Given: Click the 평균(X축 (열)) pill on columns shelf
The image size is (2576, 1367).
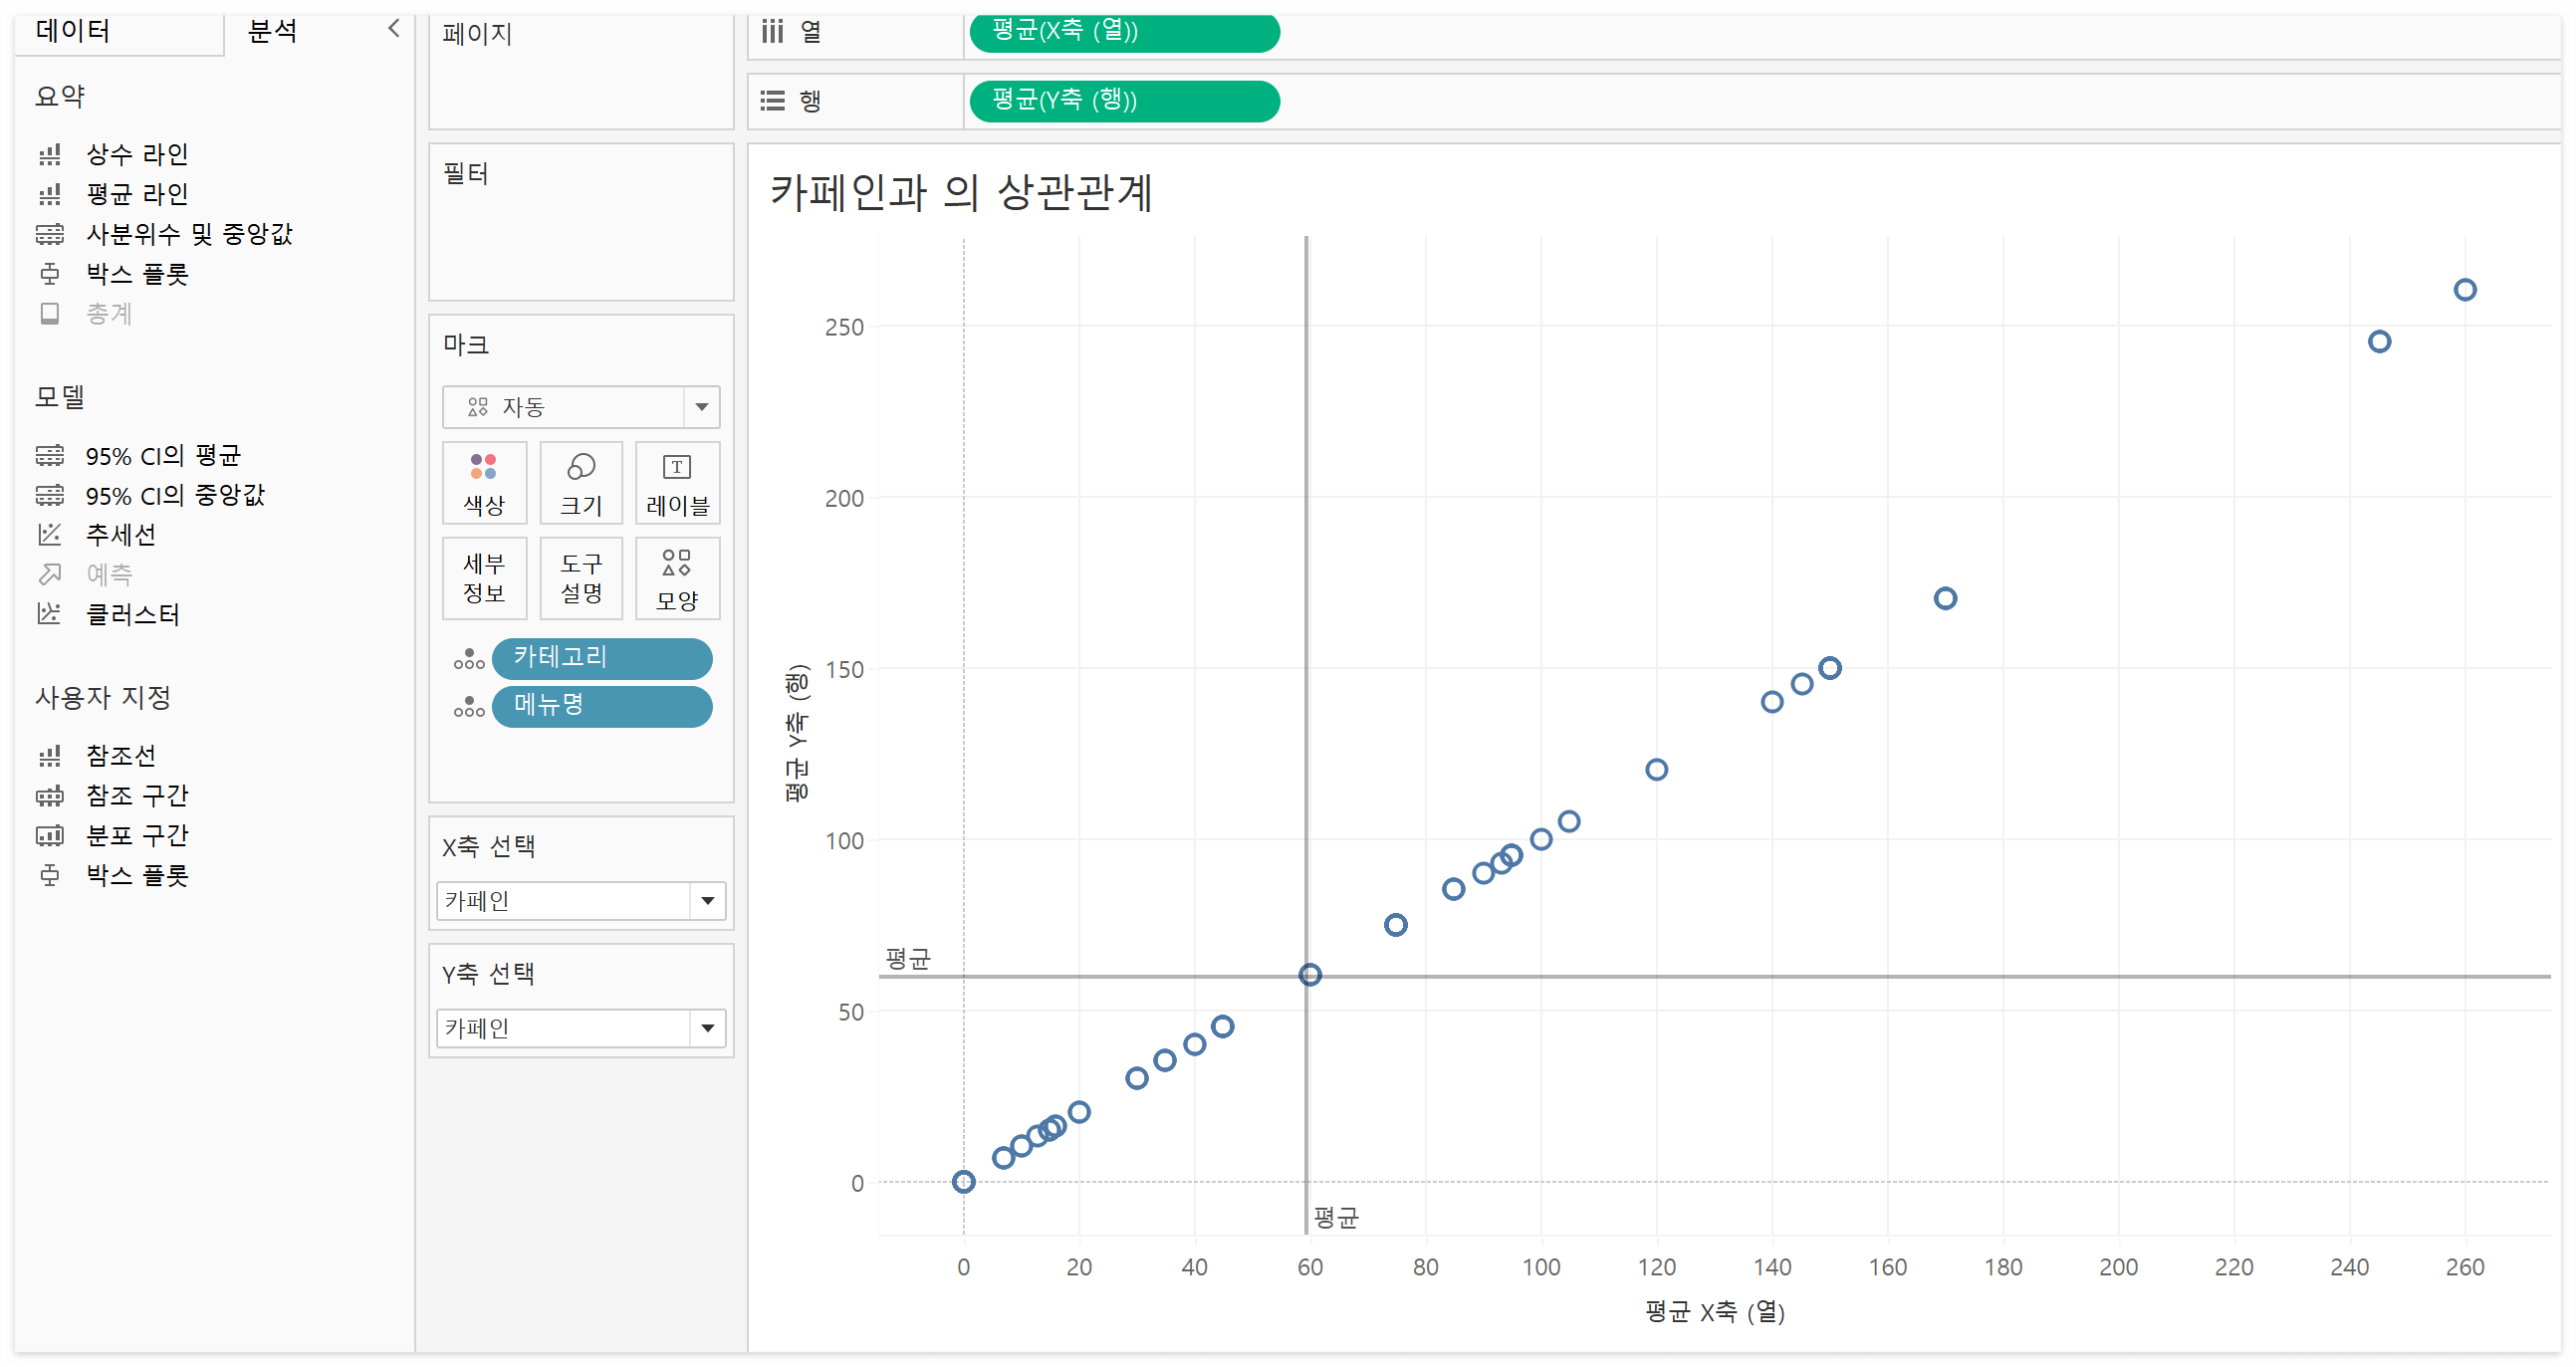Looking at the screenshot, I should point(1123,31).
